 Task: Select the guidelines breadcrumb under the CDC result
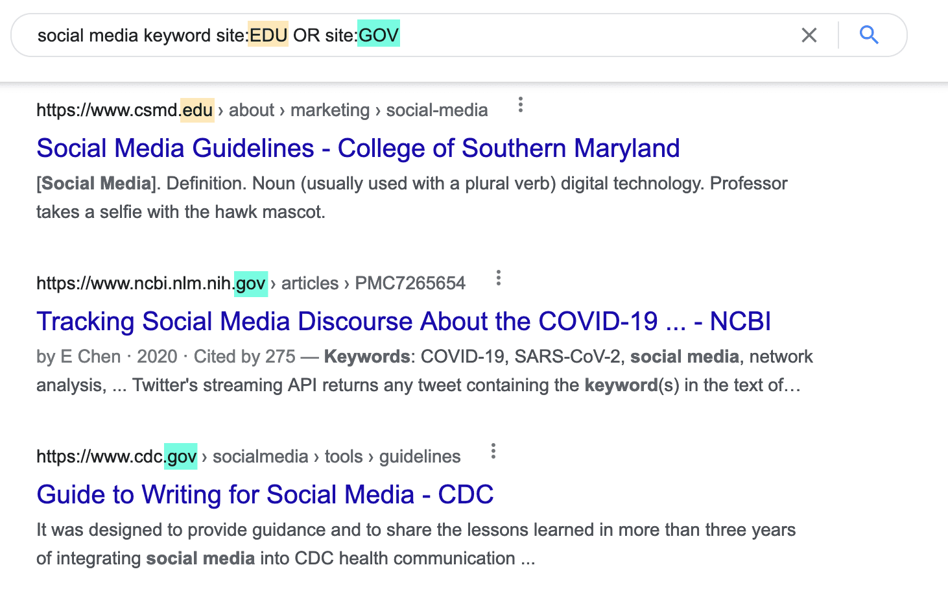(x=420, y=456)
